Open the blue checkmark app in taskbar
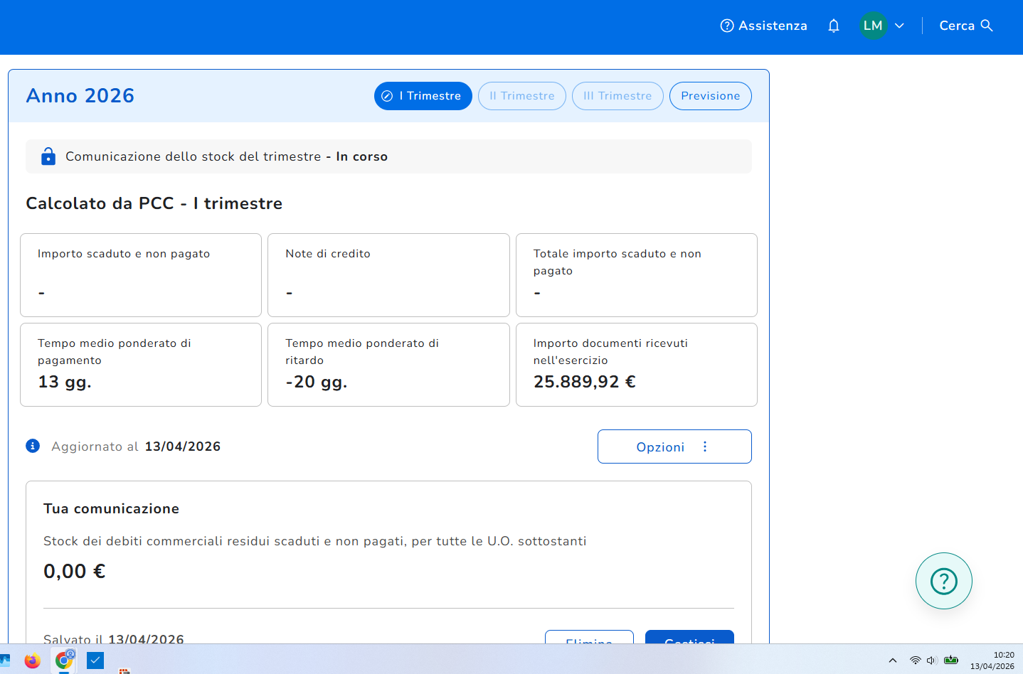The height and width of the screenshot is (674, 1023). pos(95,660)
